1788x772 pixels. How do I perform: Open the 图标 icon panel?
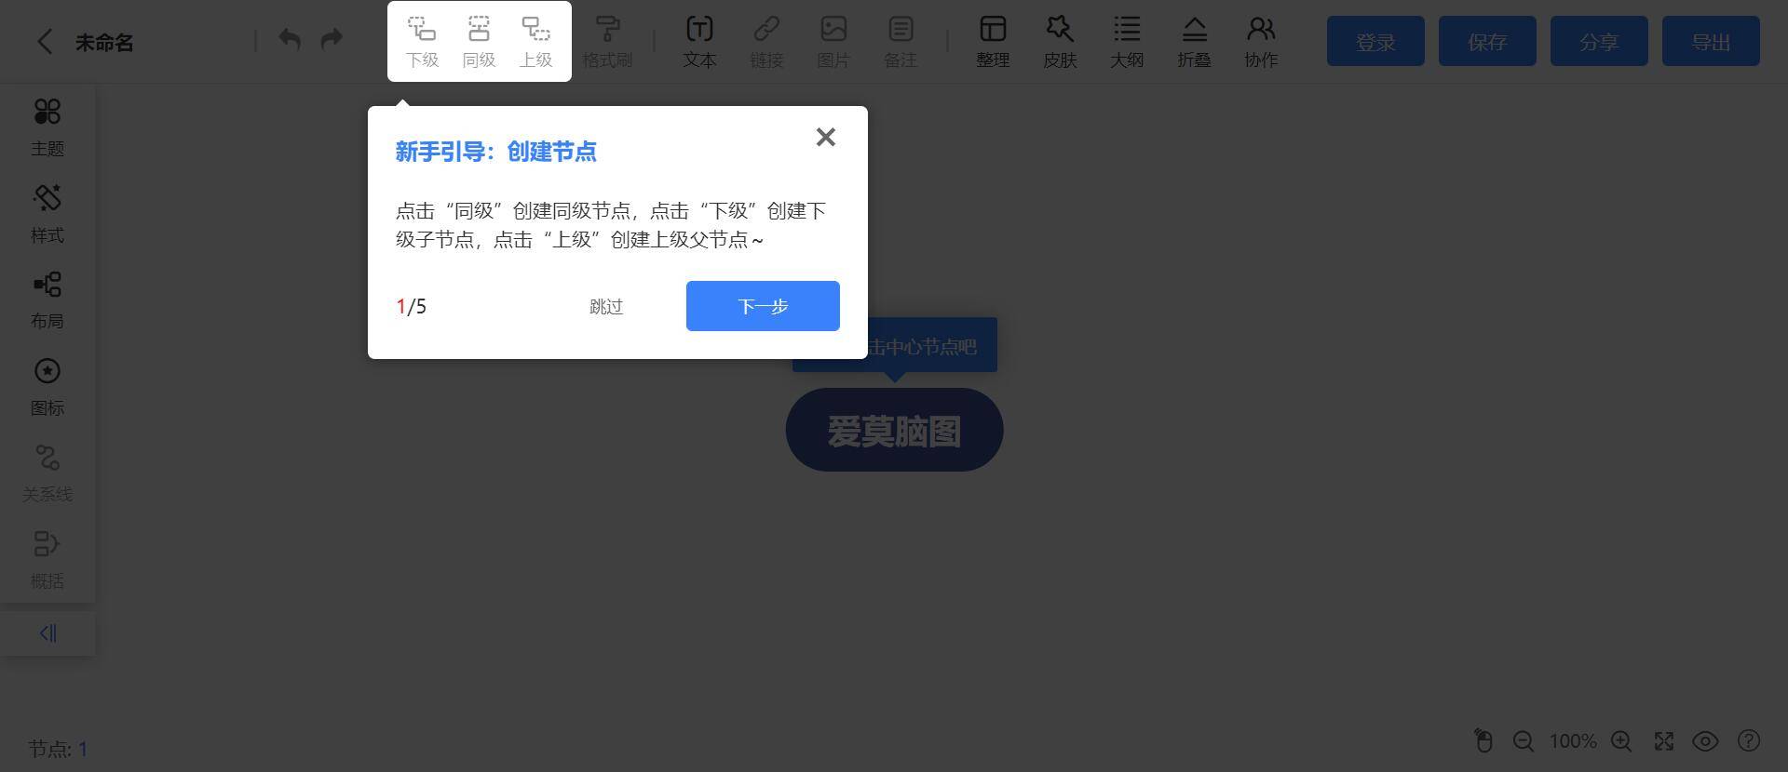(x=47, y=387)
